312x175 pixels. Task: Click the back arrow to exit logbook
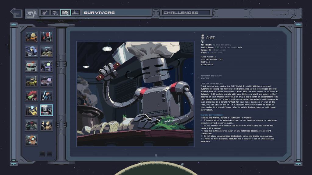[16, 13]
